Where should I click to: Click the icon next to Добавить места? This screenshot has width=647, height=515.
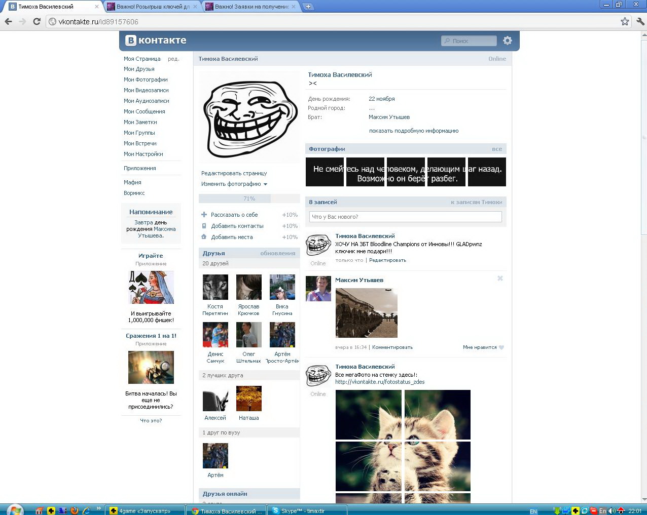pyautogui.click(x=204, y=237)
